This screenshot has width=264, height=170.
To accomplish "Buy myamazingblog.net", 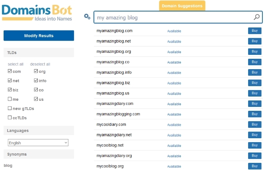I will [254, 41].
